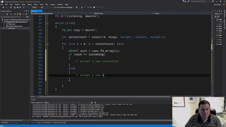This screenshot has width=226, height=127.
Task: Open the Tools menu
Action: pos(41,5)
